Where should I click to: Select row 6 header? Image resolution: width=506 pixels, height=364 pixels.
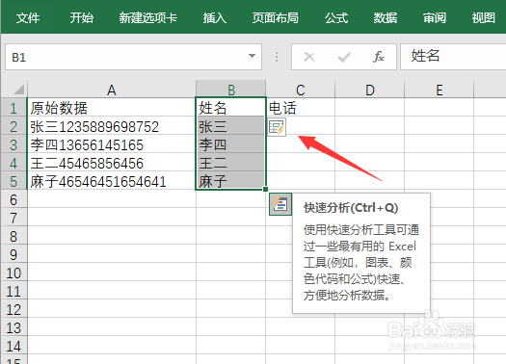point(13,199)
